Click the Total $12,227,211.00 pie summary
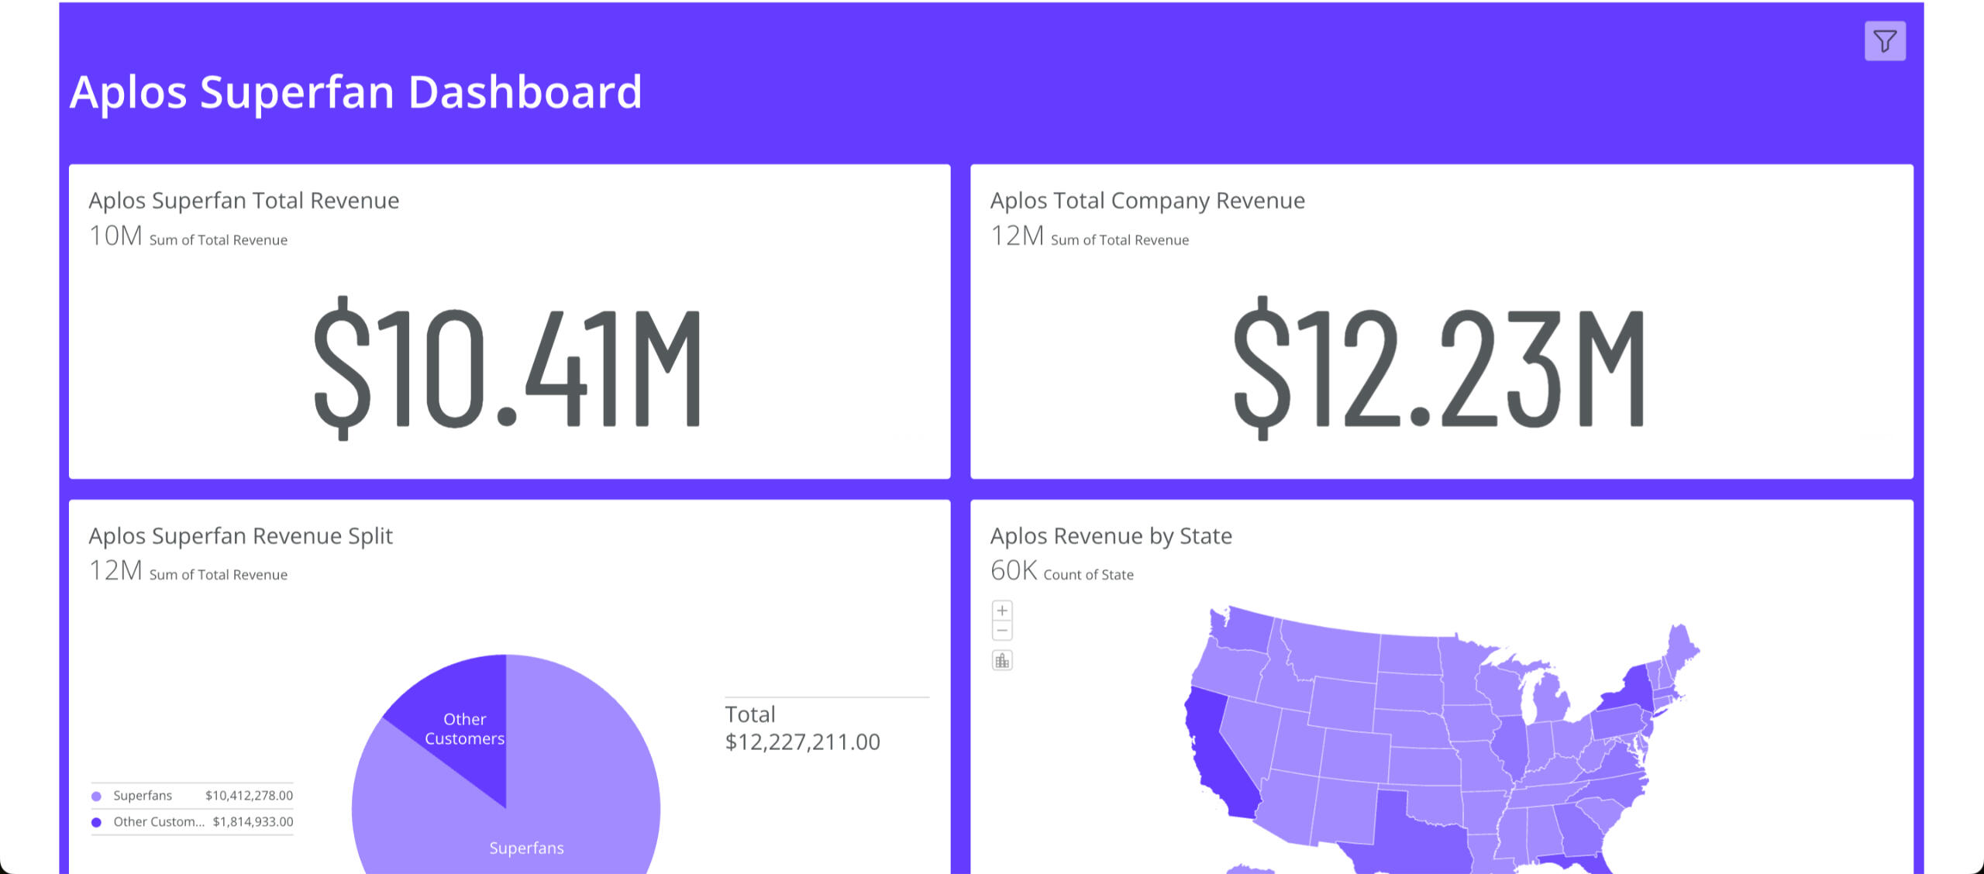The width and height of the screenshot is (1984, 874). point(801,728)
